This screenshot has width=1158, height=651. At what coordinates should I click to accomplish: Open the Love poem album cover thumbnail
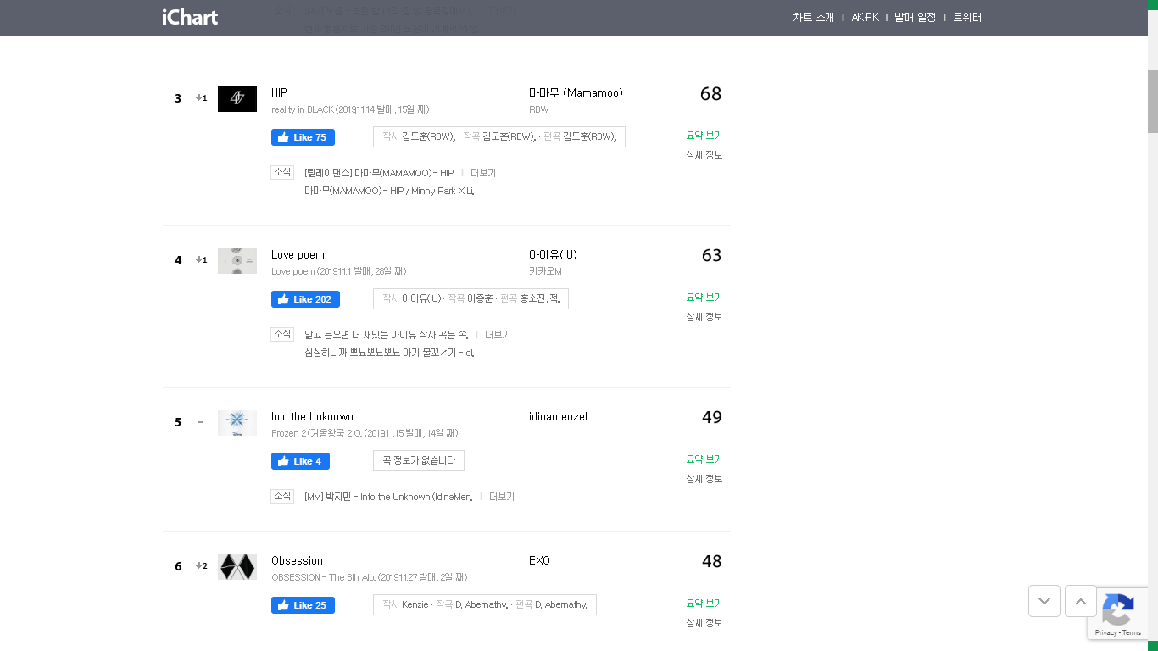237,261
